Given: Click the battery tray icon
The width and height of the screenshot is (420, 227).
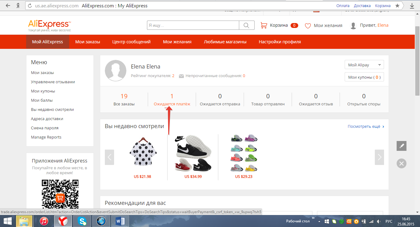Looking at the screenshot, I should coord(364,221).
